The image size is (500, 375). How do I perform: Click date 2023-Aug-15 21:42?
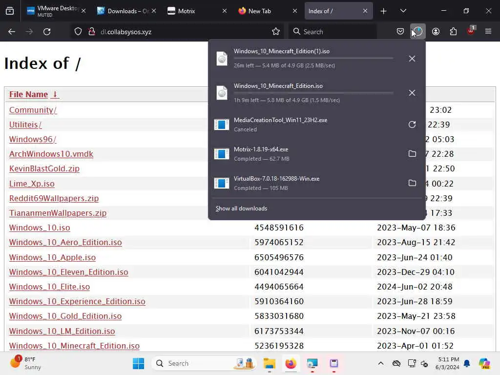coord(416,242)
